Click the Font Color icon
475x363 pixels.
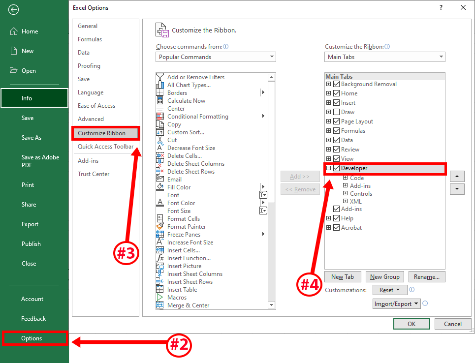160,203
